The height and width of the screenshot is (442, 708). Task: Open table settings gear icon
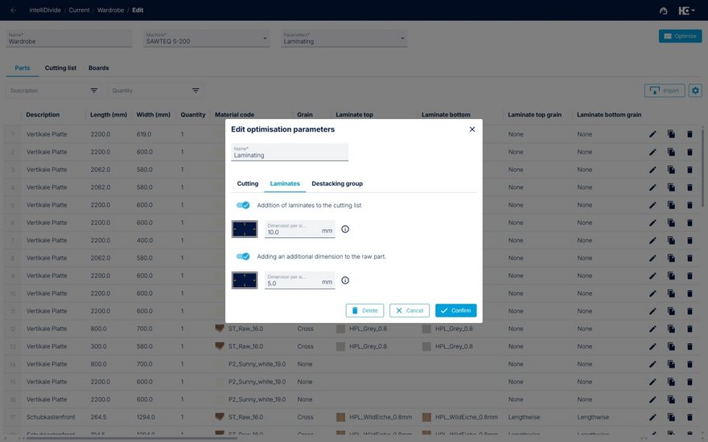pos(695,91)
